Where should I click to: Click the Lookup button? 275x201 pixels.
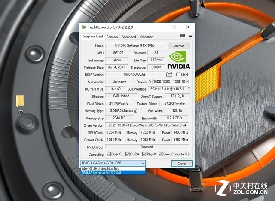point(179,46)
